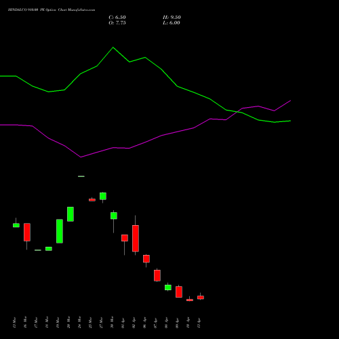Click the peak of the green indicator line
The height and width of the screenshot is (339, 339).
(113, 47)
